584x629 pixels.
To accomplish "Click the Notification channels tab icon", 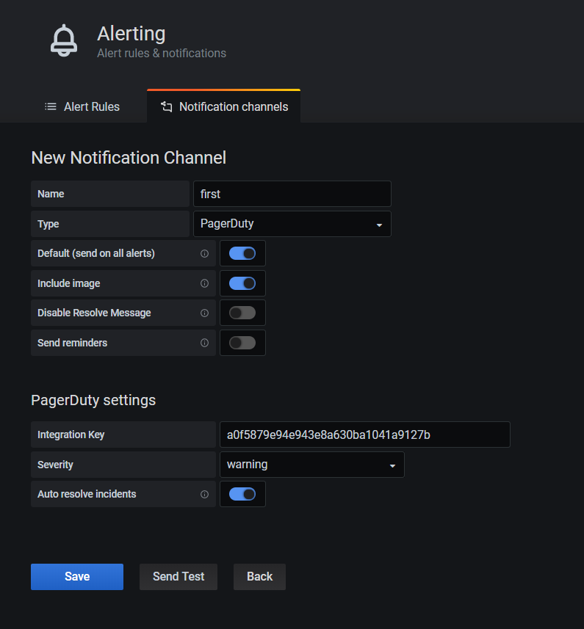I will tap(166, 106).
